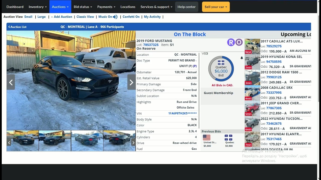
Task: Open lot 73337995 link
Action: pyautogui.click(x=274, y=93)
